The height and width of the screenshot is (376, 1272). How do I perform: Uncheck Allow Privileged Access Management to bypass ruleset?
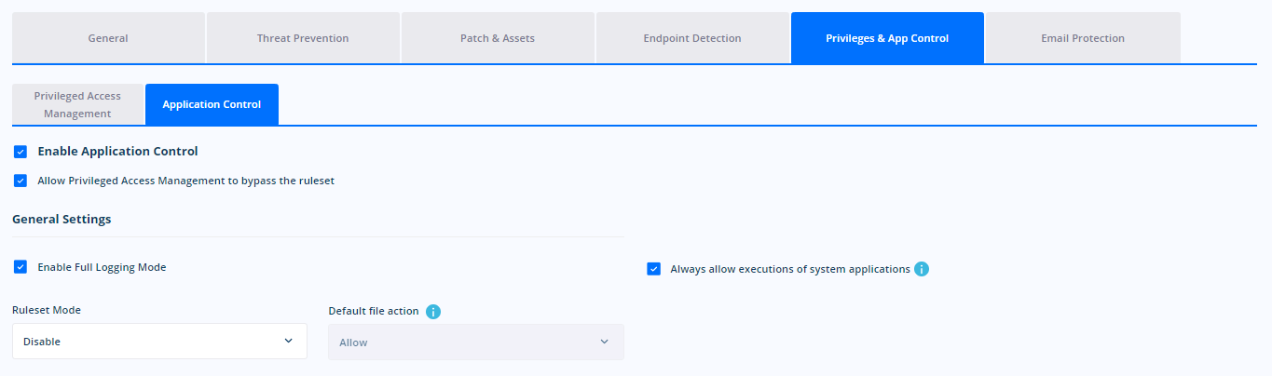click(21, 181)
